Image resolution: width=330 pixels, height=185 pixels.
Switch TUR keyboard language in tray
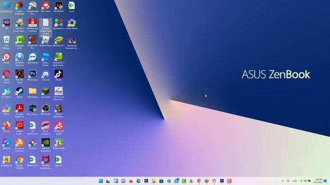point(294,181)
